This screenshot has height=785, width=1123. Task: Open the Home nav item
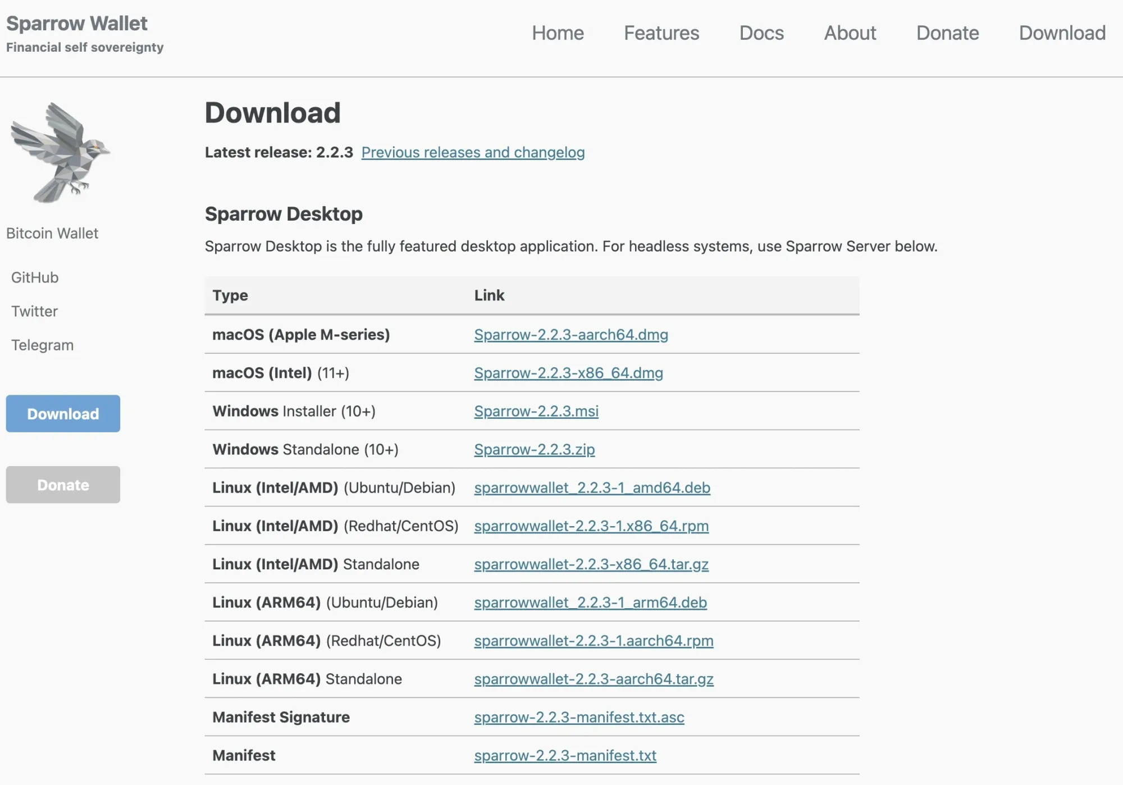click(x=558, y=33)
